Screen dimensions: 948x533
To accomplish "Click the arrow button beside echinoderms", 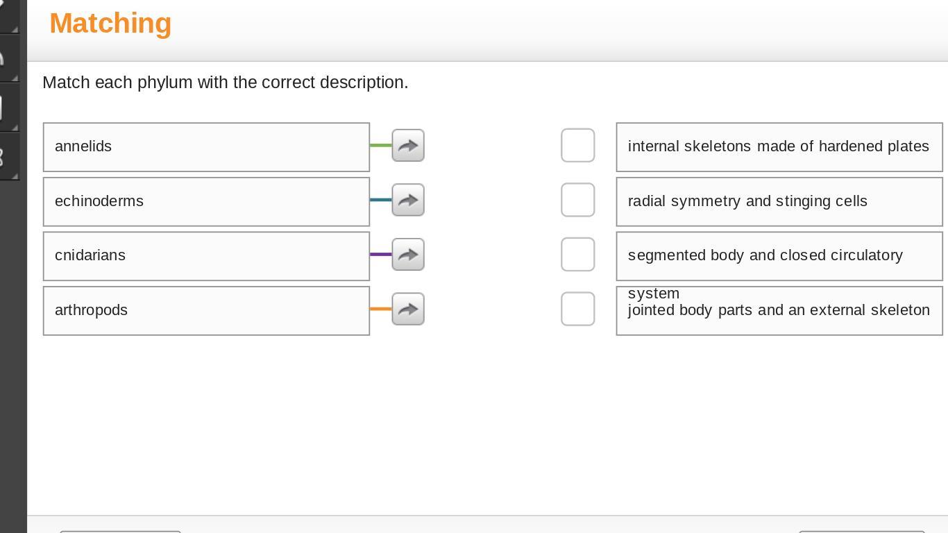I will 408,201.
